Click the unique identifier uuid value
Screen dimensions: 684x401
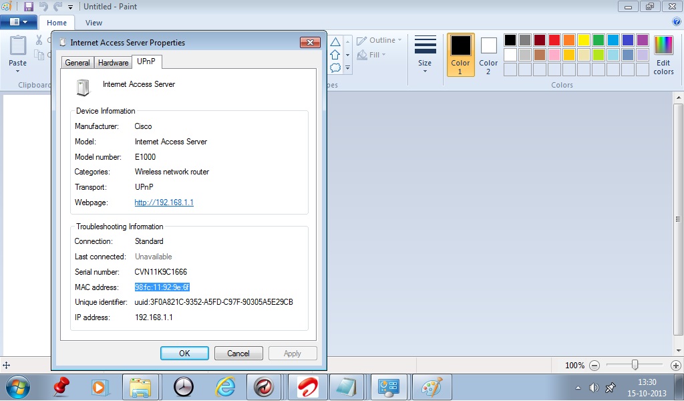[x=214, y=302]
